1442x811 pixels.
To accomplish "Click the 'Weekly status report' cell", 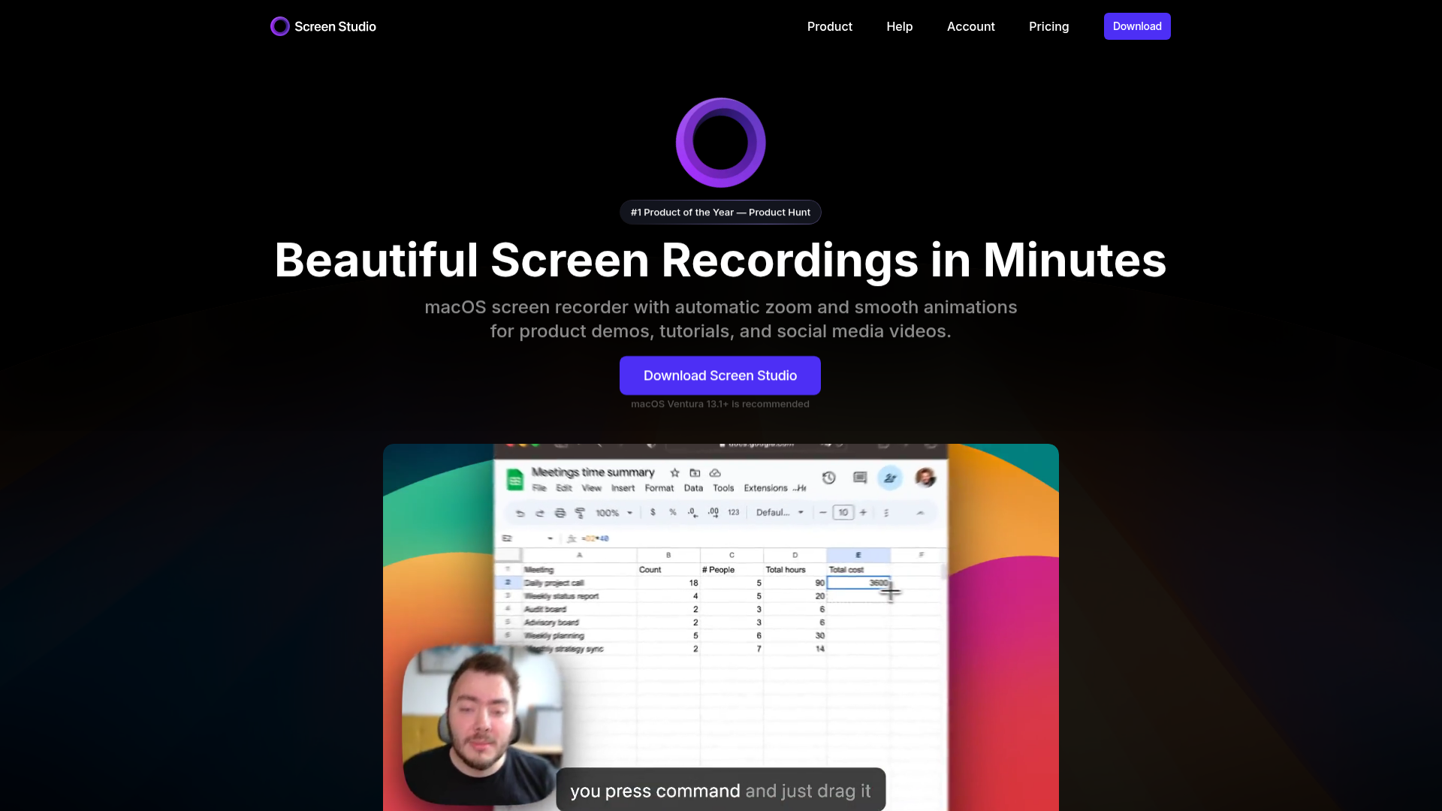I will tap(579, 596).
